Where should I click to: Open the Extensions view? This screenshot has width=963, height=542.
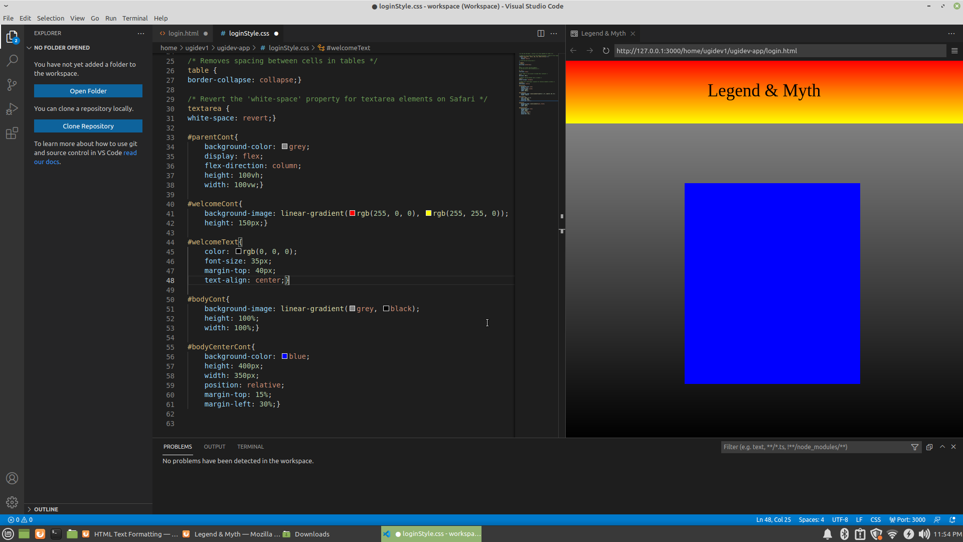(x=12, y=133)
